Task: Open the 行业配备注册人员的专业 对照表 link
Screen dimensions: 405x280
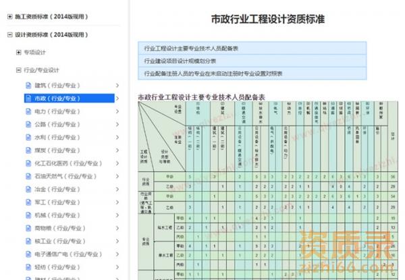Action: pos(213,73)
